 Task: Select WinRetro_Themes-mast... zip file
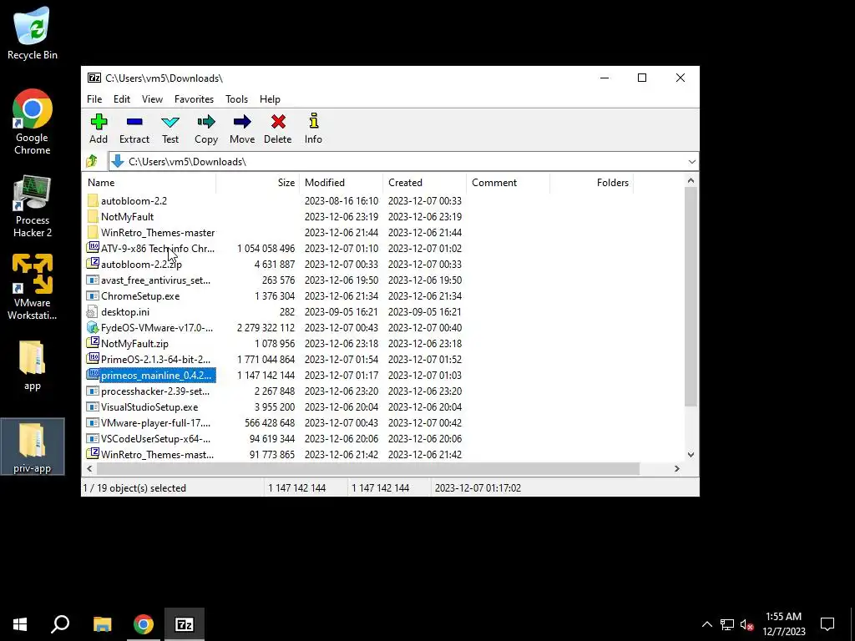157,455
